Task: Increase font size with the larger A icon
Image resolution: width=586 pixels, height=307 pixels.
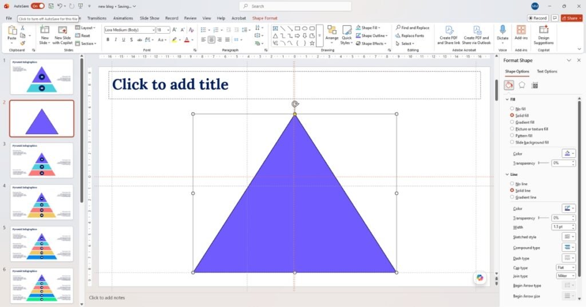Action: (175, 30)
